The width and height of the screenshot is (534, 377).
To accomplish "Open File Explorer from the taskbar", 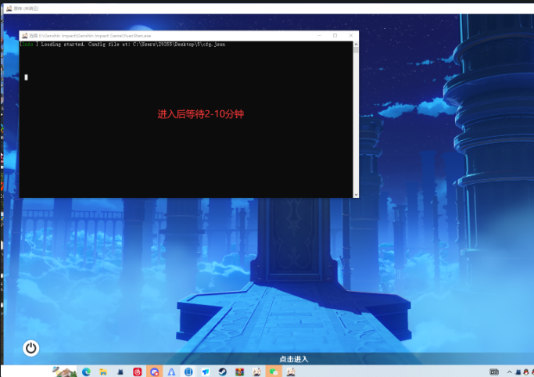I will coord(103,372).
